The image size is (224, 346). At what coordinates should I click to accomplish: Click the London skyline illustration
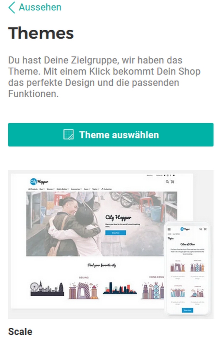(x=47, y=288)
